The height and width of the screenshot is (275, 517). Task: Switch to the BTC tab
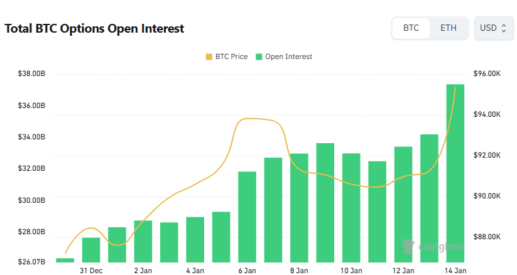click(411, 28)
